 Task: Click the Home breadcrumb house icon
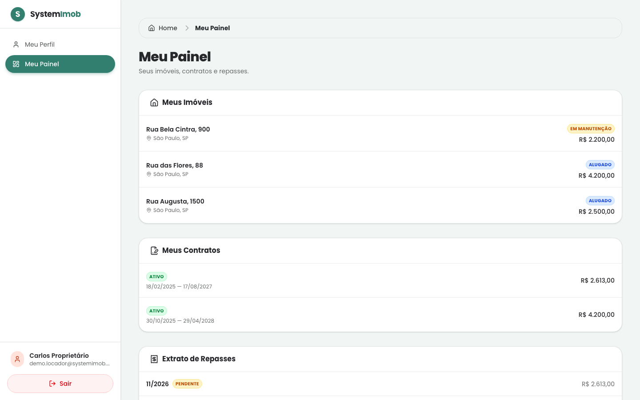[152, 28]
